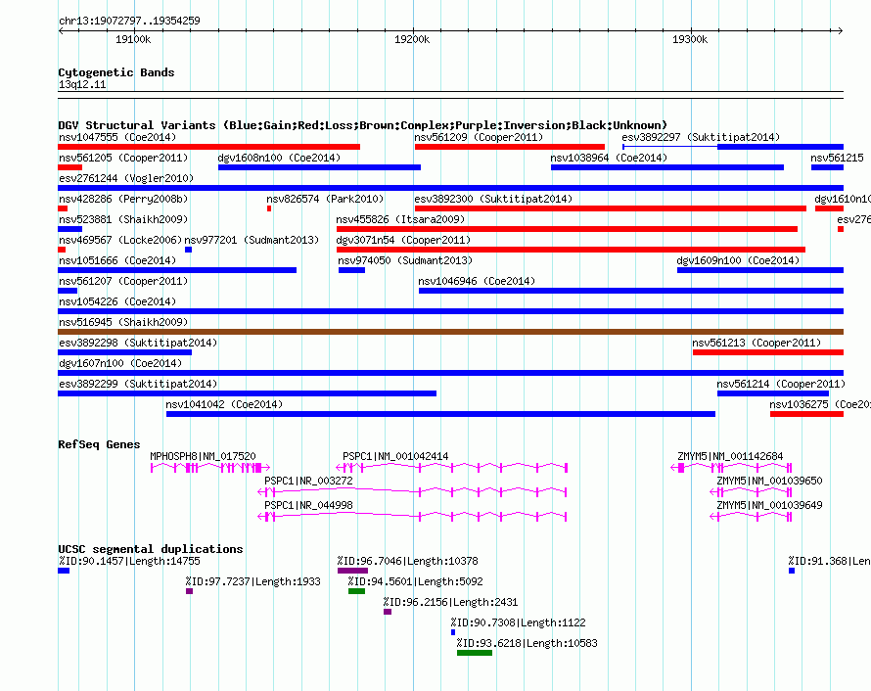This screenshot has height=691, width=871.
Task: Click nsv516945 (Shaikh2009) label
Action: (123, 322)
